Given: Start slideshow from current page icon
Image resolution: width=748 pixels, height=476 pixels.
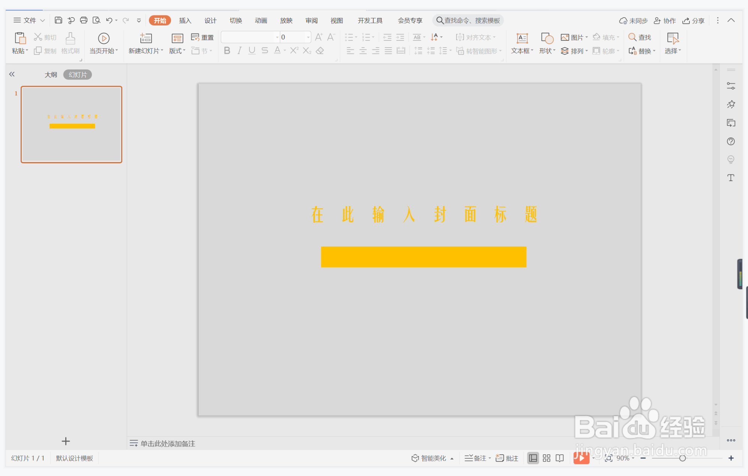Looking at the screenshot, I should [x=104, y=38].
